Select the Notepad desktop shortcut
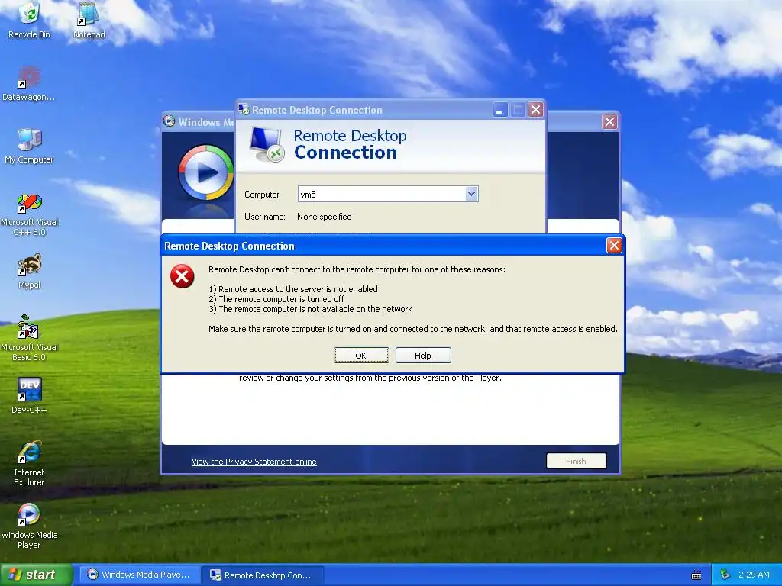The width and height of the screenshot is (782, 586). coord(89,20)
